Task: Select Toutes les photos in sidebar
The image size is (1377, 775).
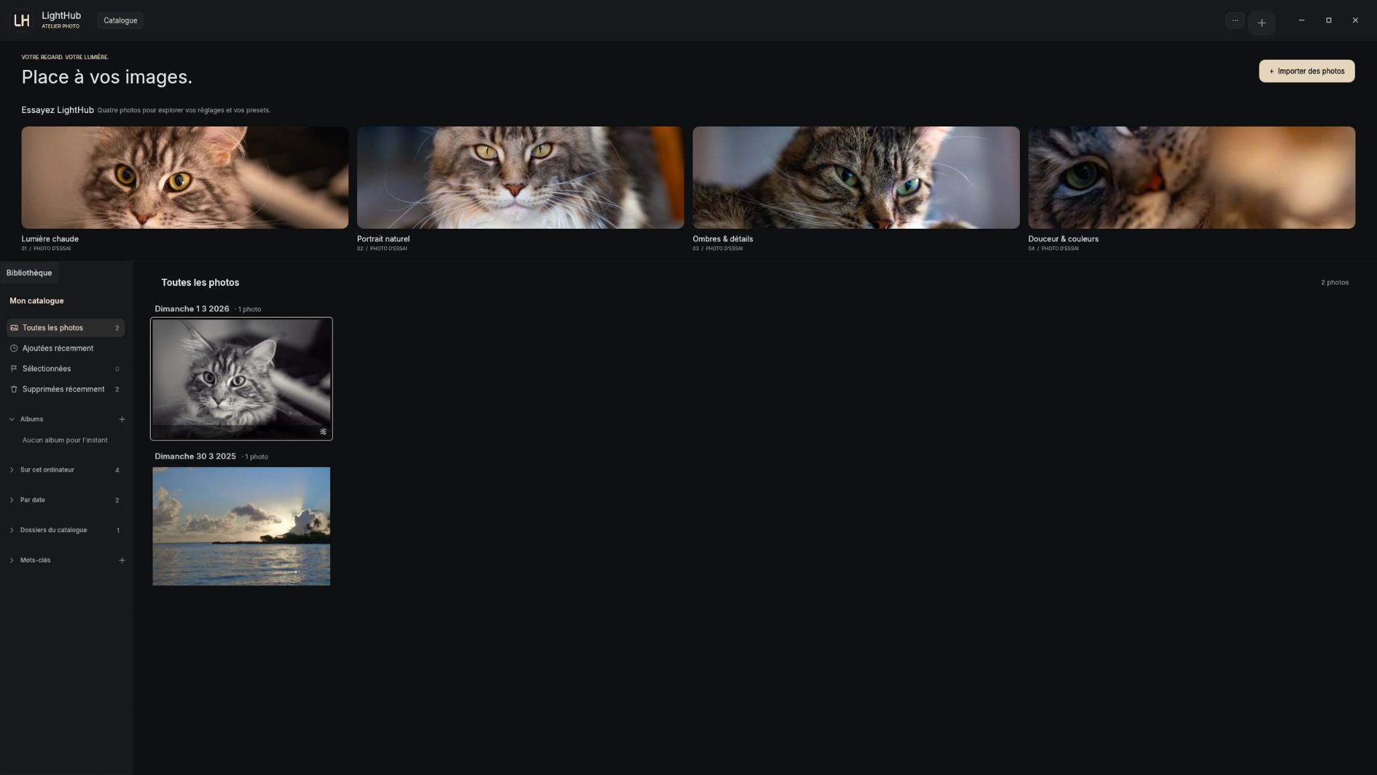Action: [65, 328]
